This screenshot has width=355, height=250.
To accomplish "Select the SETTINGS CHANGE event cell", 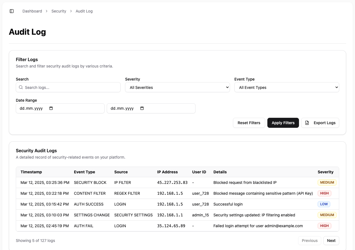I will 92,215.
